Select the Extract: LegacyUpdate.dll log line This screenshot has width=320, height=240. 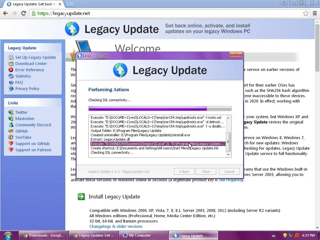[x=110, y=139]
